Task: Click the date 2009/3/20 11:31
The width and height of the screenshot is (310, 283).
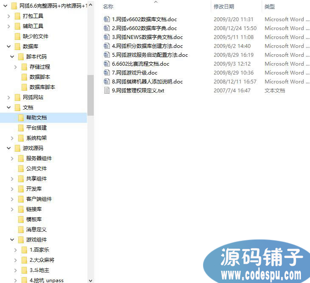Action: [233, 19]
